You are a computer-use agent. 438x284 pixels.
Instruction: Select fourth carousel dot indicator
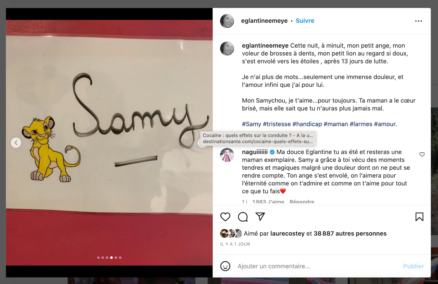coord(111,258)
